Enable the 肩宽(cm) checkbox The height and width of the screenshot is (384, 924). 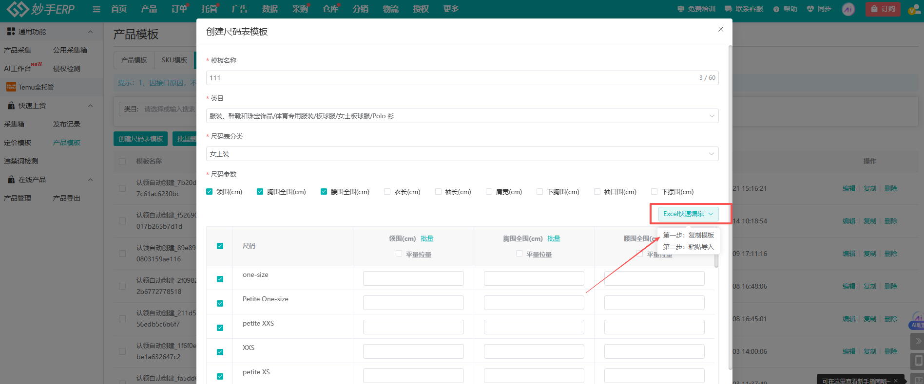click(x=489, y=192)
